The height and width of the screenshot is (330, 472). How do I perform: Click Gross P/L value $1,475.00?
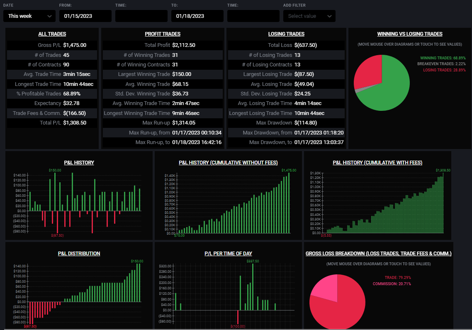tap(75, 45)
